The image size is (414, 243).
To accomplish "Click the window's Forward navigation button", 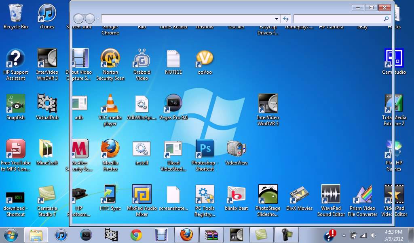I will [90, 19].
